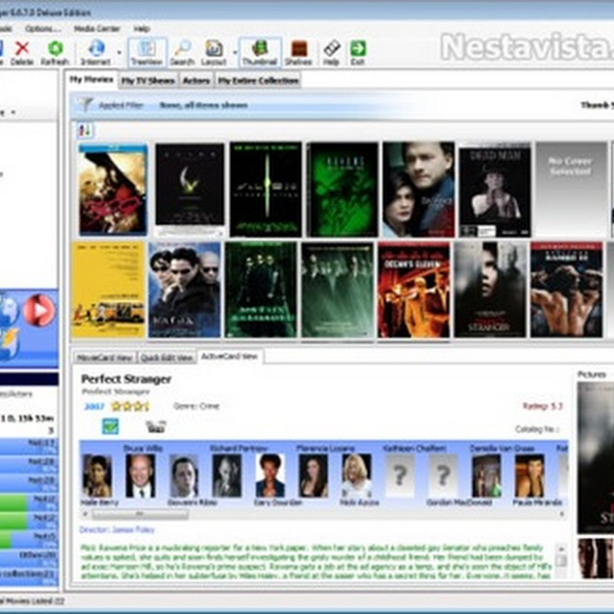Select the Matrix cover with sunglasses trio
Image resolution: width=614 pixels, height=614 pixels.
(184, 290)
